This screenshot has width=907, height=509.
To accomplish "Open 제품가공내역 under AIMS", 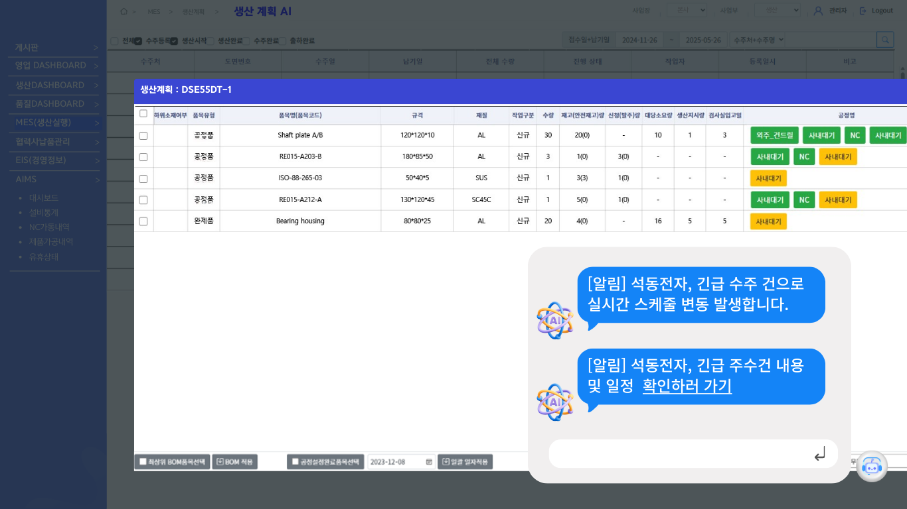I will [x=51, y=242].
